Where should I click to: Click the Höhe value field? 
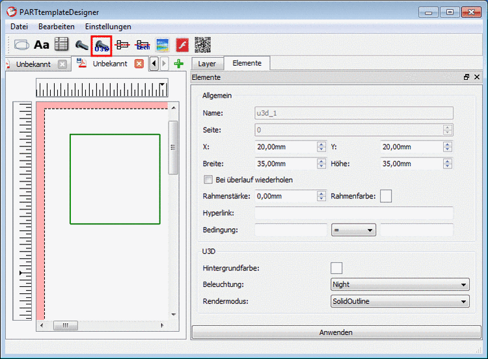coord(412,164)
